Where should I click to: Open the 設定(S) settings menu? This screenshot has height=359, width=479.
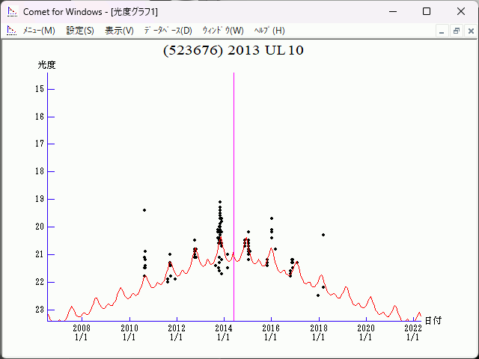[80, 31]
